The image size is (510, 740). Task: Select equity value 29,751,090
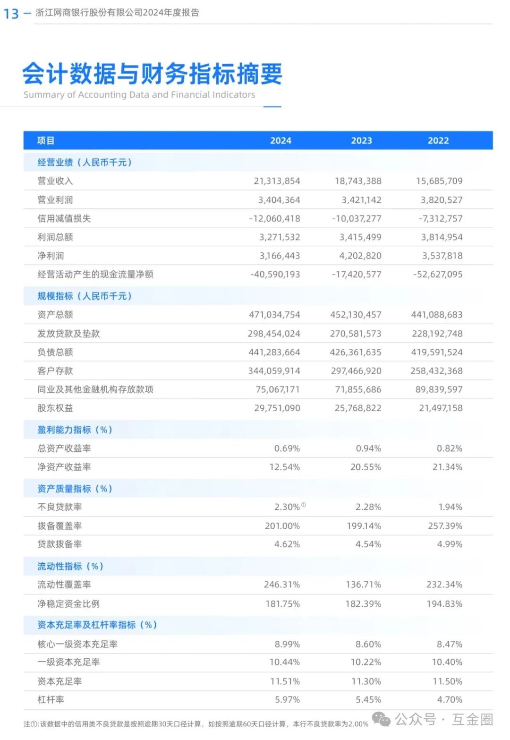277,408
